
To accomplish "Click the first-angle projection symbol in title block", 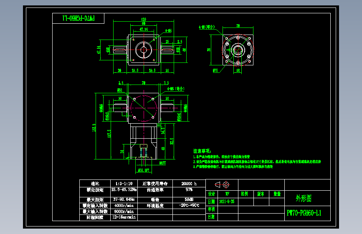I will pyautogui.click(x=222, y=184).
